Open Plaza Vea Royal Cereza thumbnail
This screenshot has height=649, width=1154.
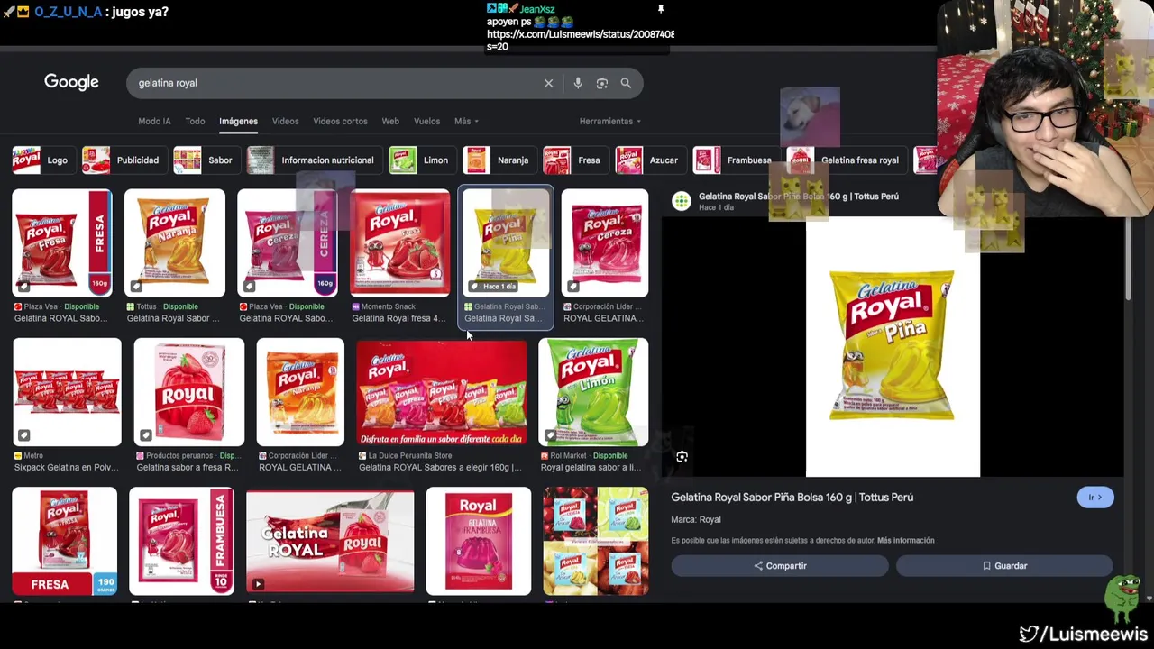[288, 243]
